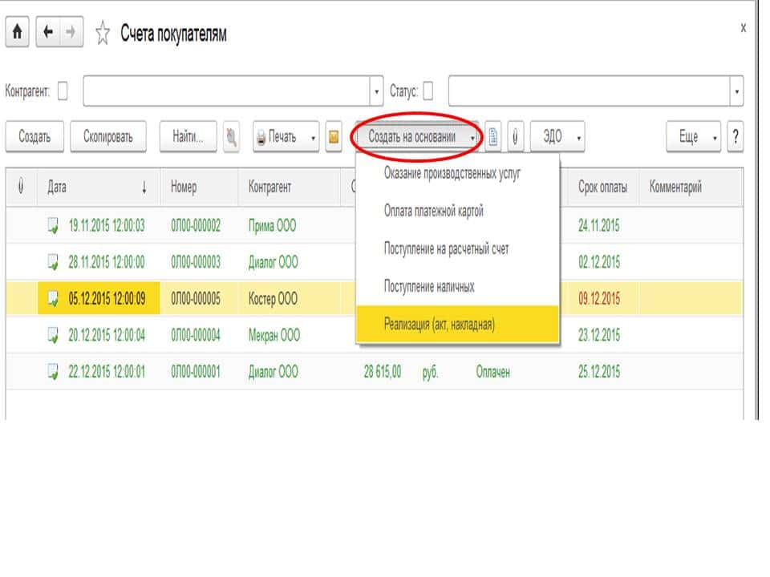Click document icon in row 0Л00-000001

pyautogui.click(x=53, y=371)
